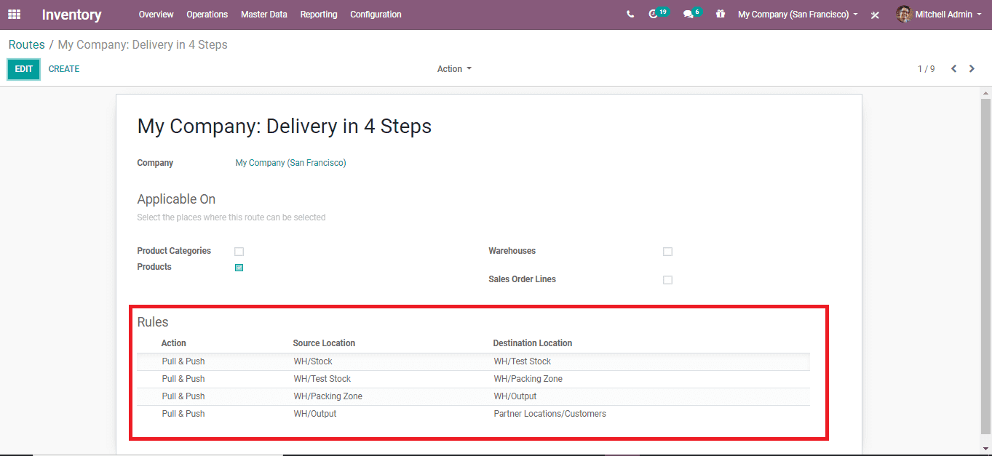Go to previous record arrow

point(953,69)
